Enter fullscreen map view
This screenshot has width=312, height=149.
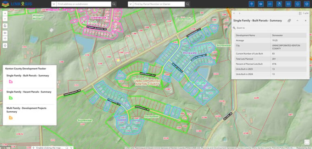(x=307, y=142)
